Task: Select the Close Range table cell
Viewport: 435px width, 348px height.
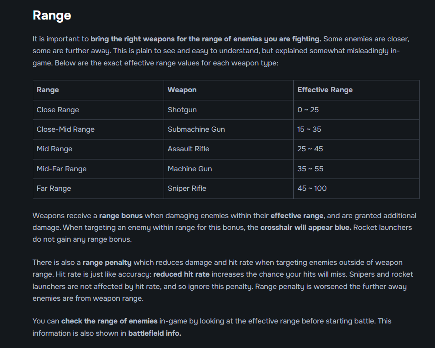Action: pos(58,110)
